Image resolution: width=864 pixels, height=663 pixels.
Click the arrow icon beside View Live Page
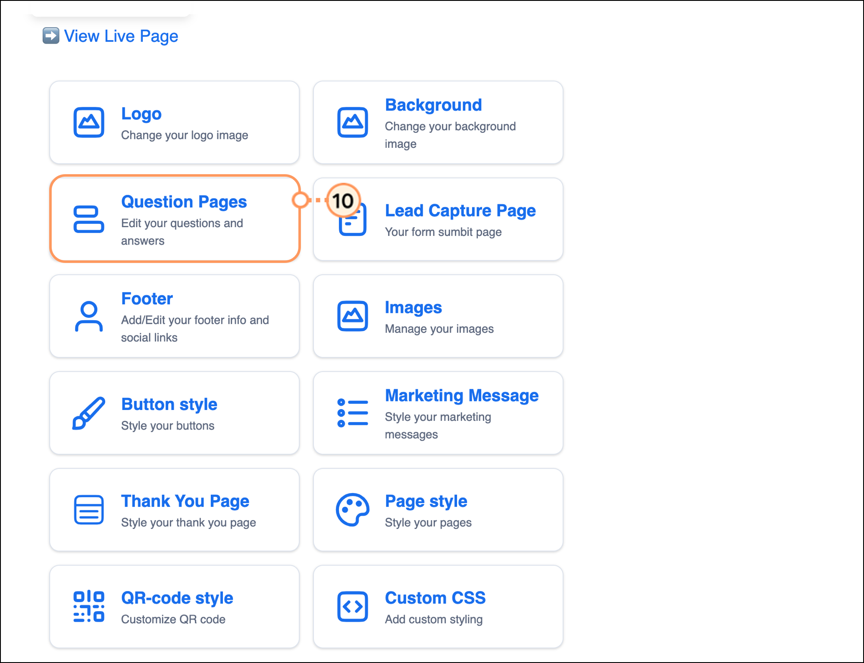click(51, 36)
